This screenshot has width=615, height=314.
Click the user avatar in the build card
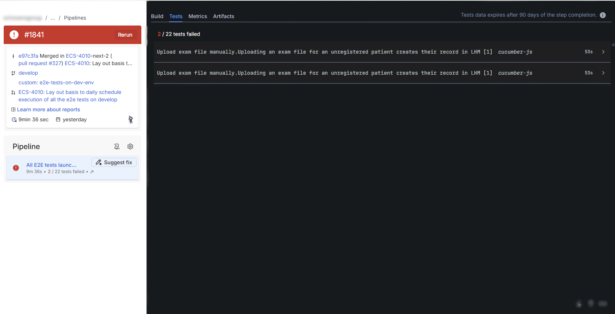[131, 119]
